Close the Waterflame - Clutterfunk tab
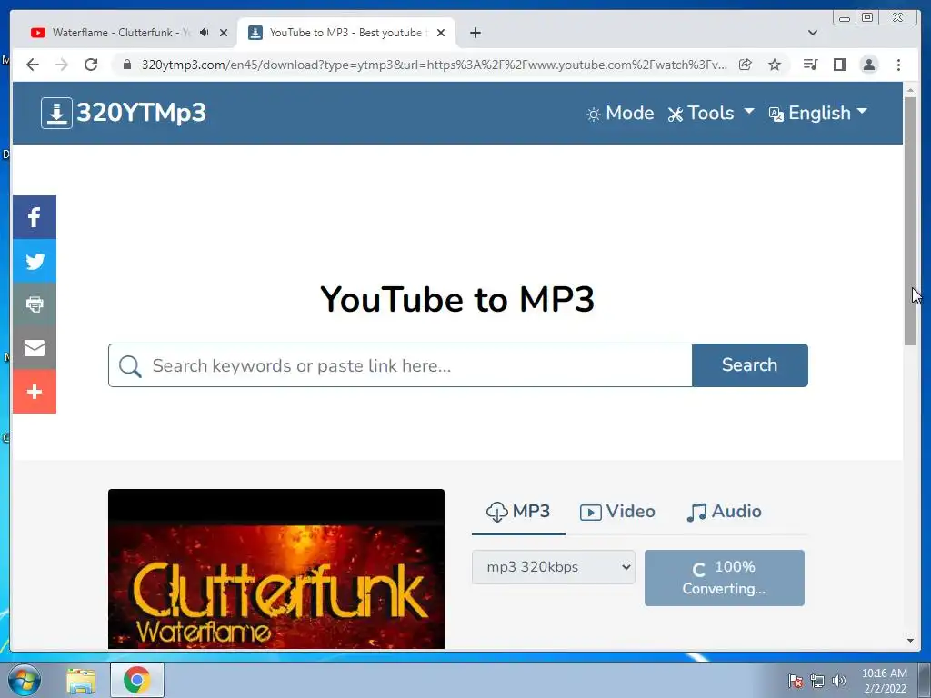 click(224, 33)
